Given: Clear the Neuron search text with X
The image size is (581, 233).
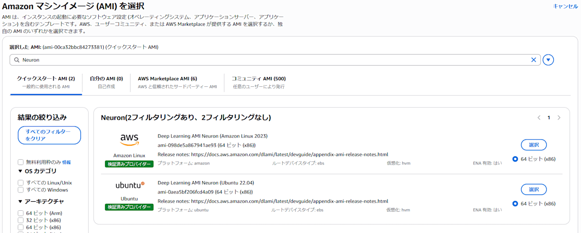Looking at the screenshot, I should (x=534, y=60).
